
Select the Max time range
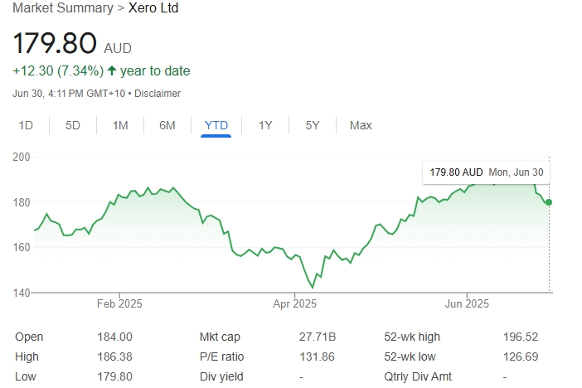pyautogui.click(x=361, y=125)
